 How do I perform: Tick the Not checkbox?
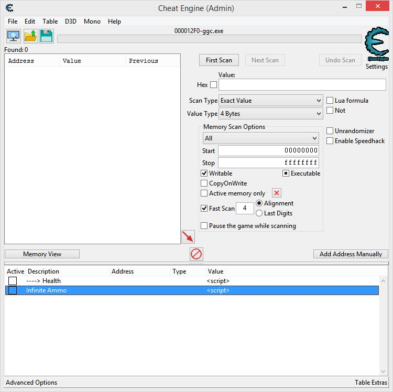click(x=330, y=110)
